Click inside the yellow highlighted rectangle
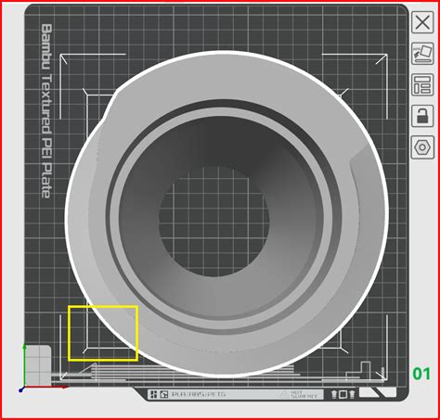This screenshot has height=420, width=440. [103, 333]
